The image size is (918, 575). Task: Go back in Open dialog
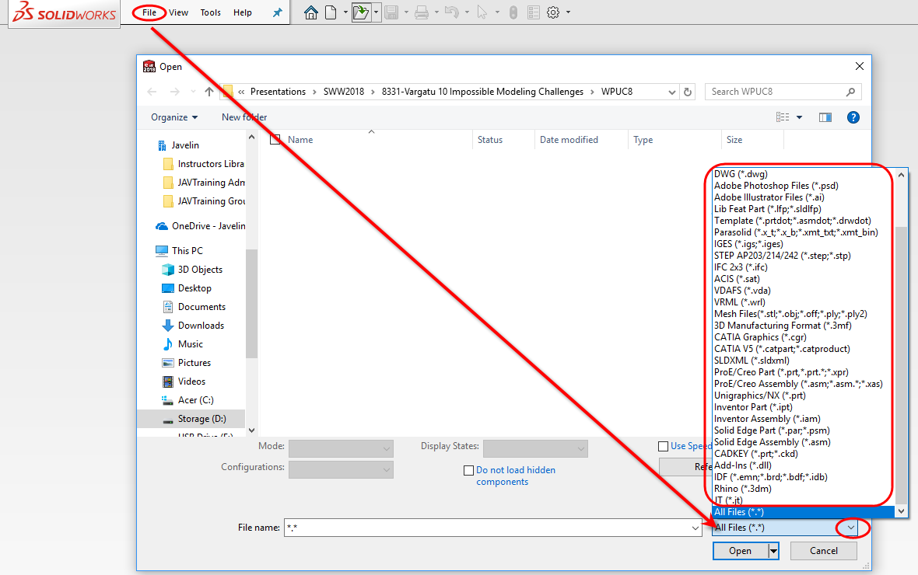[152, 91]
